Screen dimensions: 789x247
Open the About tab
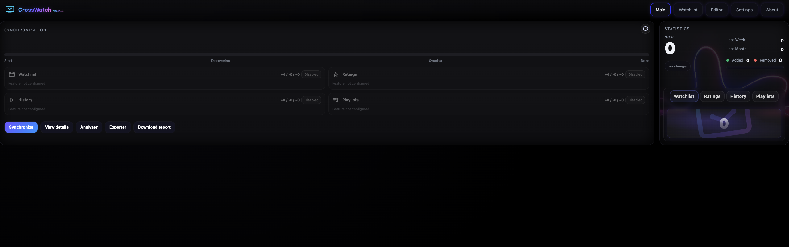click(772, 10)
